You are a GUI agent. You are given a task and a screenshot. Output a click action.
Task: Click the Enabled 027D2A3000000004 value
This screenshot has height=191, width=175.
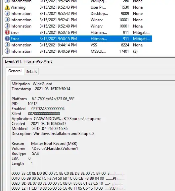pyautogui.click(x=48, y=109)
